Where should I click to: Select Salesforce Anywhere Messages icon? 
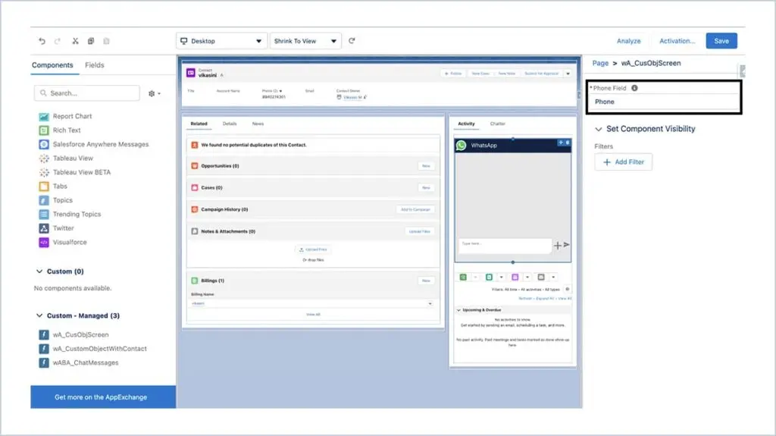click(x=44, y=144)
